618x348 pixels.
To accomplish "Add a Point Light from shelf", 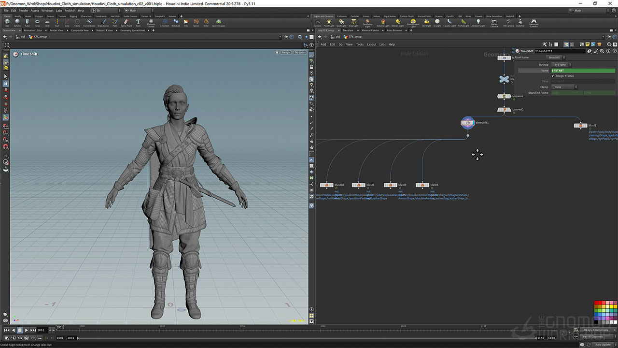I will click(329, 23).
